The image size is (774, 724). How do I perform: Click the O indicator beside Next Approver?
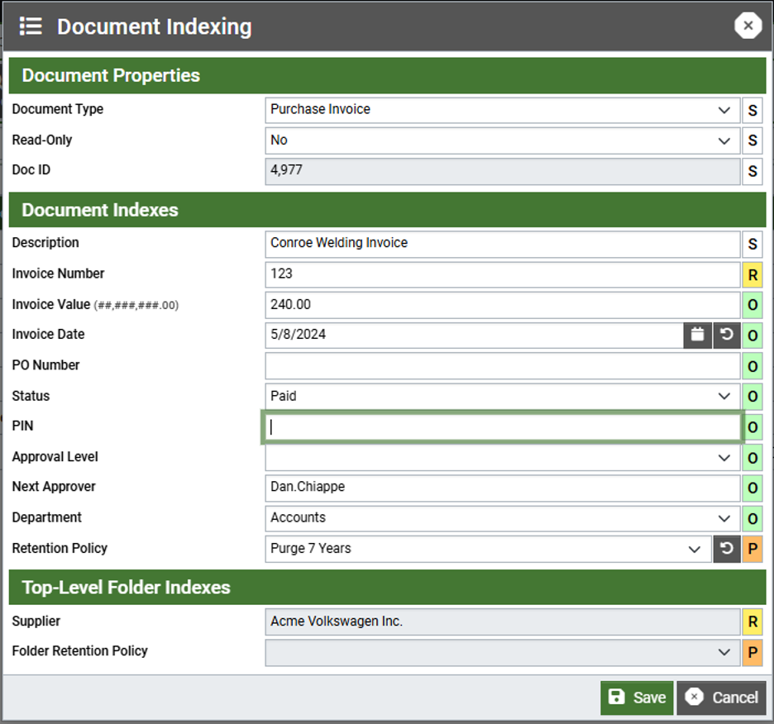coord(752,488)
